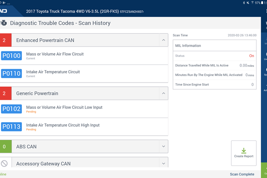Open the green bottom-right sidebar button
This screenshot has height=178, width=267.
(264, 170)
